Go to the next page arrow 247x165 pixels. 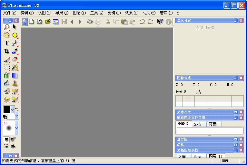pos(80,22)
